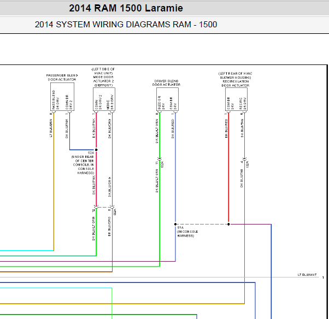
Task: Click the "LT BLU/BRN" wire label
Action: (51, 128)
